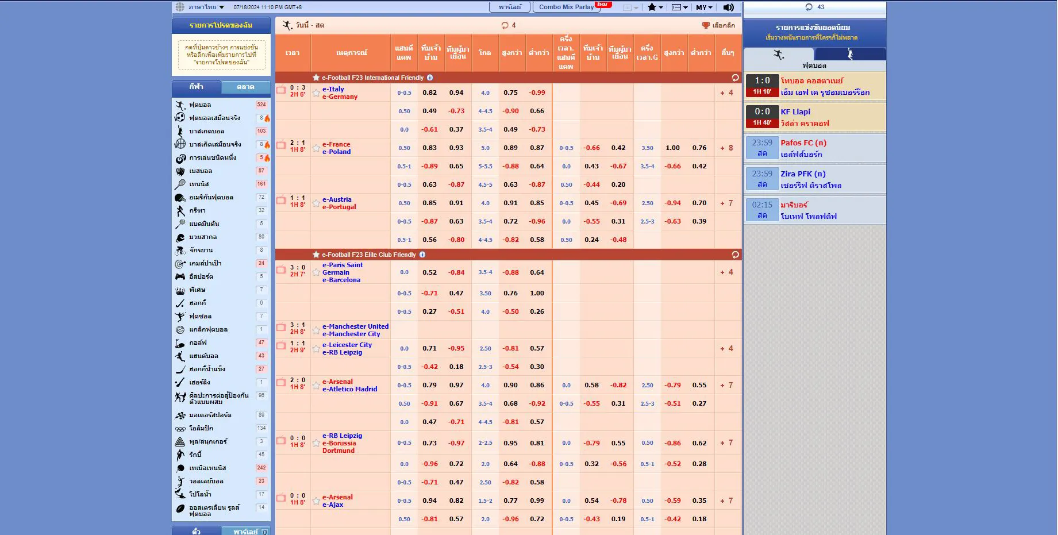
Task: Switch to พาร์เลย์ 0 bet slip tab
Action: tap(245, 532)
